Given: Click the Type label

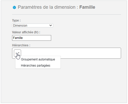Looking at the screenshot, I should (16, 20).
